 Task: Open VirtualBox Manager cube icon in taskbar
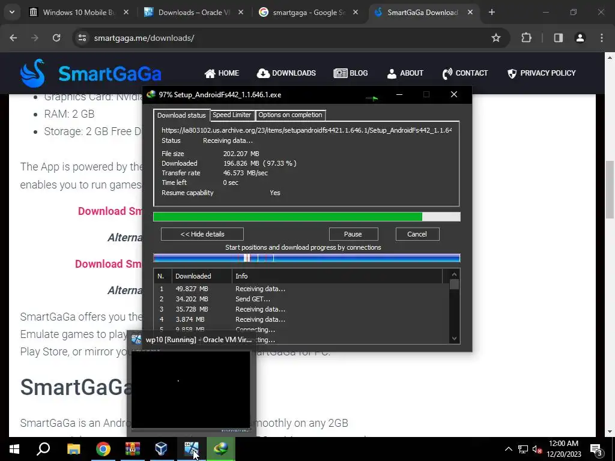162,449
